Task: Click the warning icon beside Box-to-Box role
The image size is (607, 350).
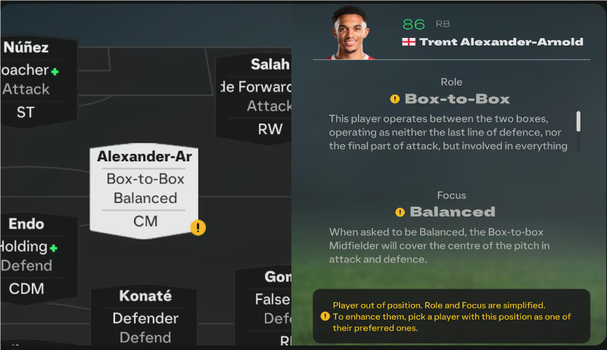Action: (x=395, y=99)
